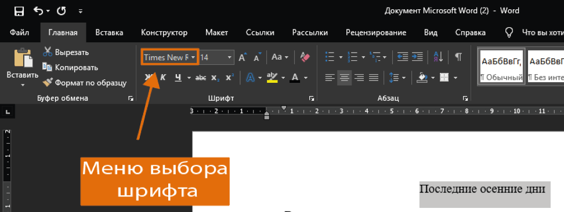Toggle underline Ч formatting

tap(178, 77)
